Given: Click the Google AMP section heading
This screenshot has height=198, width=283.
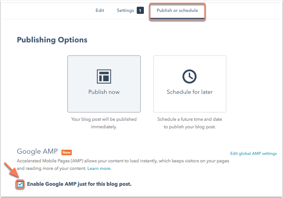Looking at the screenshot, I should click(x=37, y=152).
